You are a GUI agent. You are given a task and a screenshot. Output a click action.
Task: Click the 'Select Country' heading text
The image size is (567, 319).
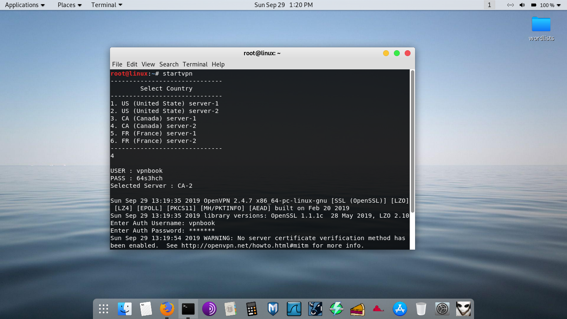pyautogui.click(x=166, y=88)
